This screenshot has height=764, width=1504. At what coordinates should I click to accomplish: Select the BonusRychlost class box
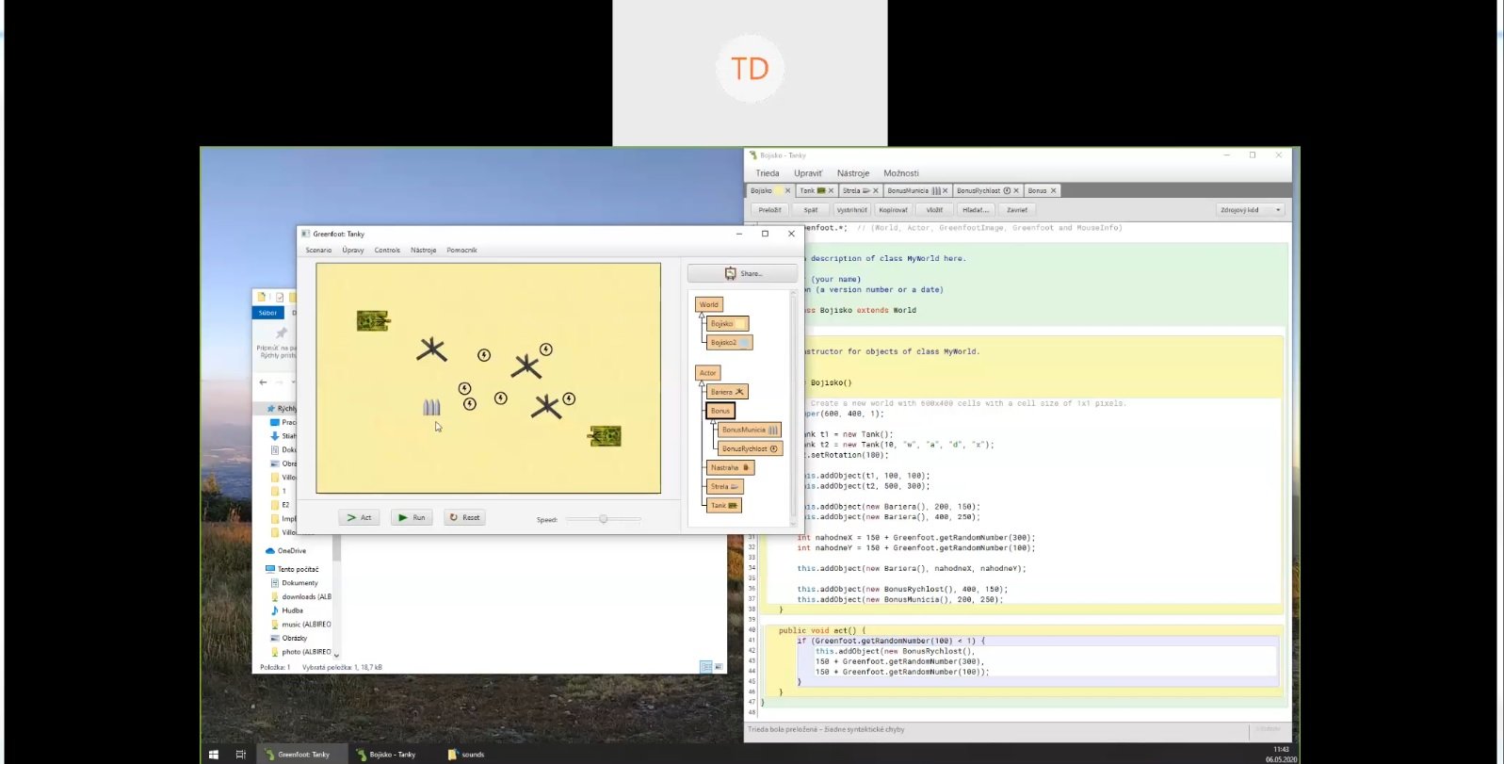(751, 448)
